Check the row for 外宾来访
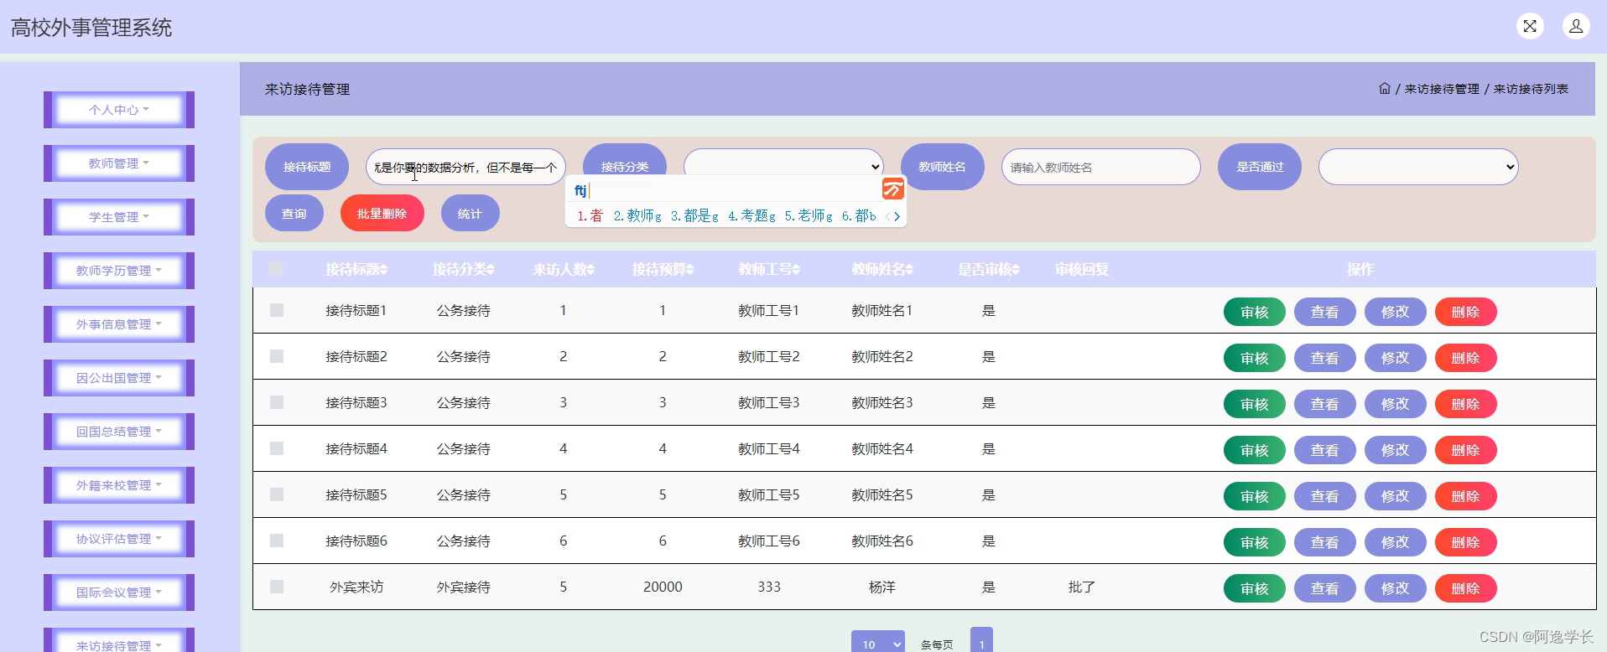Image resolution: width=1607 pixels, height=652 pixels. (x=277, y=587)
